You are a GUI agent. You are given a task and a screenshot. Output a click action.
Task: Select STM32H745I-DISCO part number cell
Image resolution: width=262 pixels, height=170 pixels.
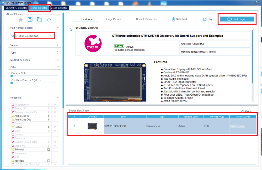click(x=125, y=126)
